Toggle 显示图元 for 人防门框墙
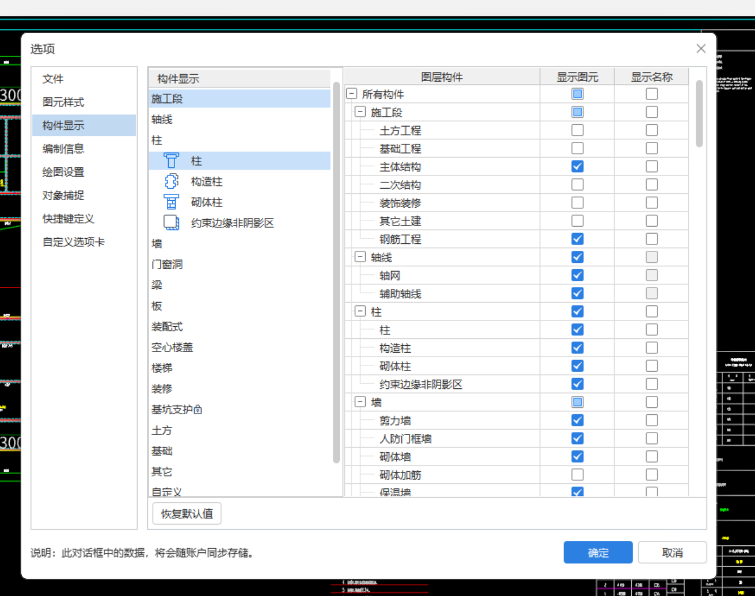The image size is (755, 596). pos(577,438)
